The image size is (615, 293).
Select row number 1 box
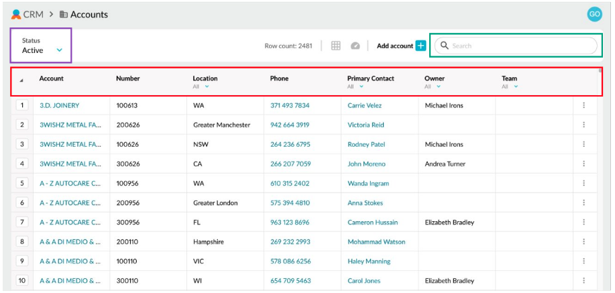tap(21, 105)
